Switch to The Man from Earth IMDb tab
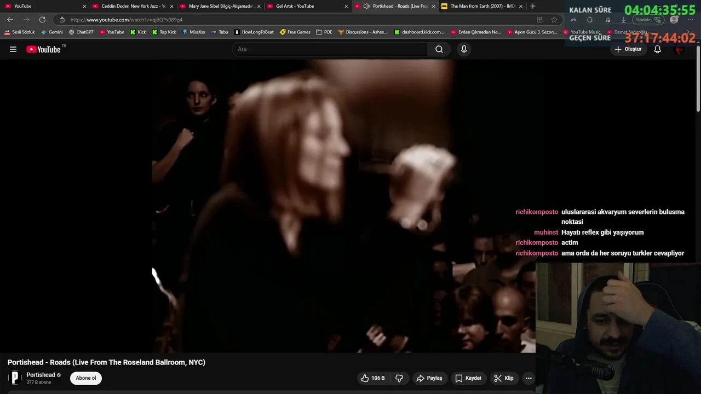The width and height of the screenshot is (701, 394). tap(482, 6)
